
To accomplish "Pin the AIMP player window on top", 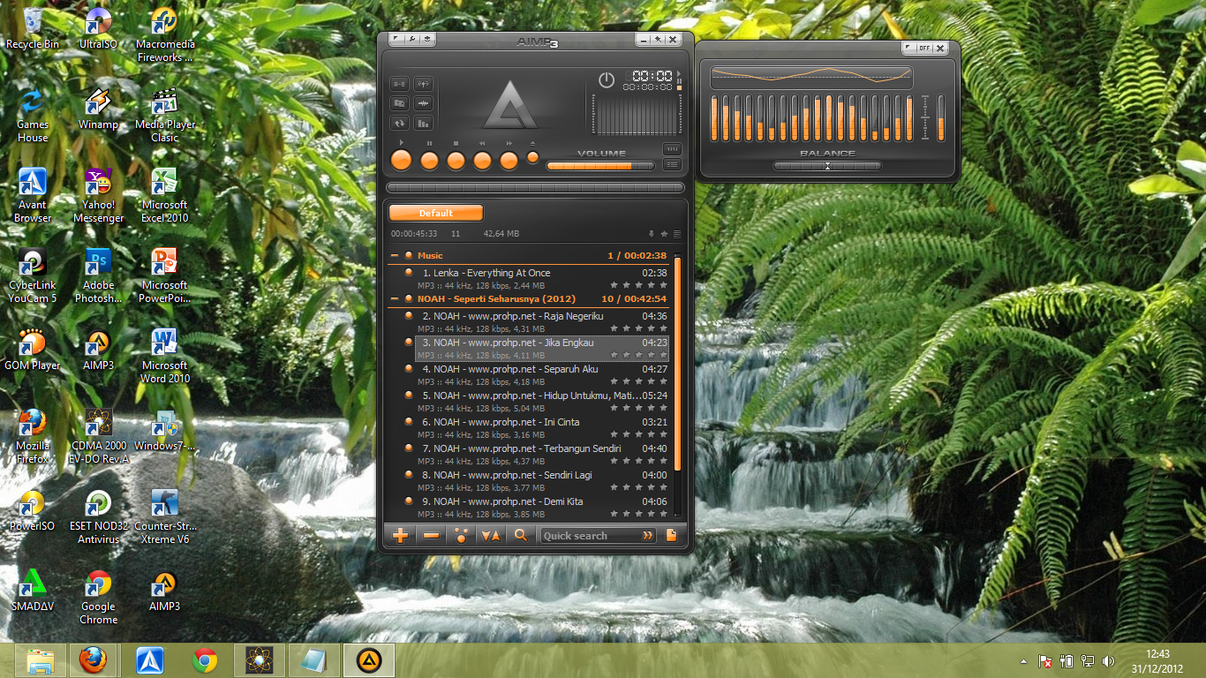I will pyautogui.click(x=658, y=40).
